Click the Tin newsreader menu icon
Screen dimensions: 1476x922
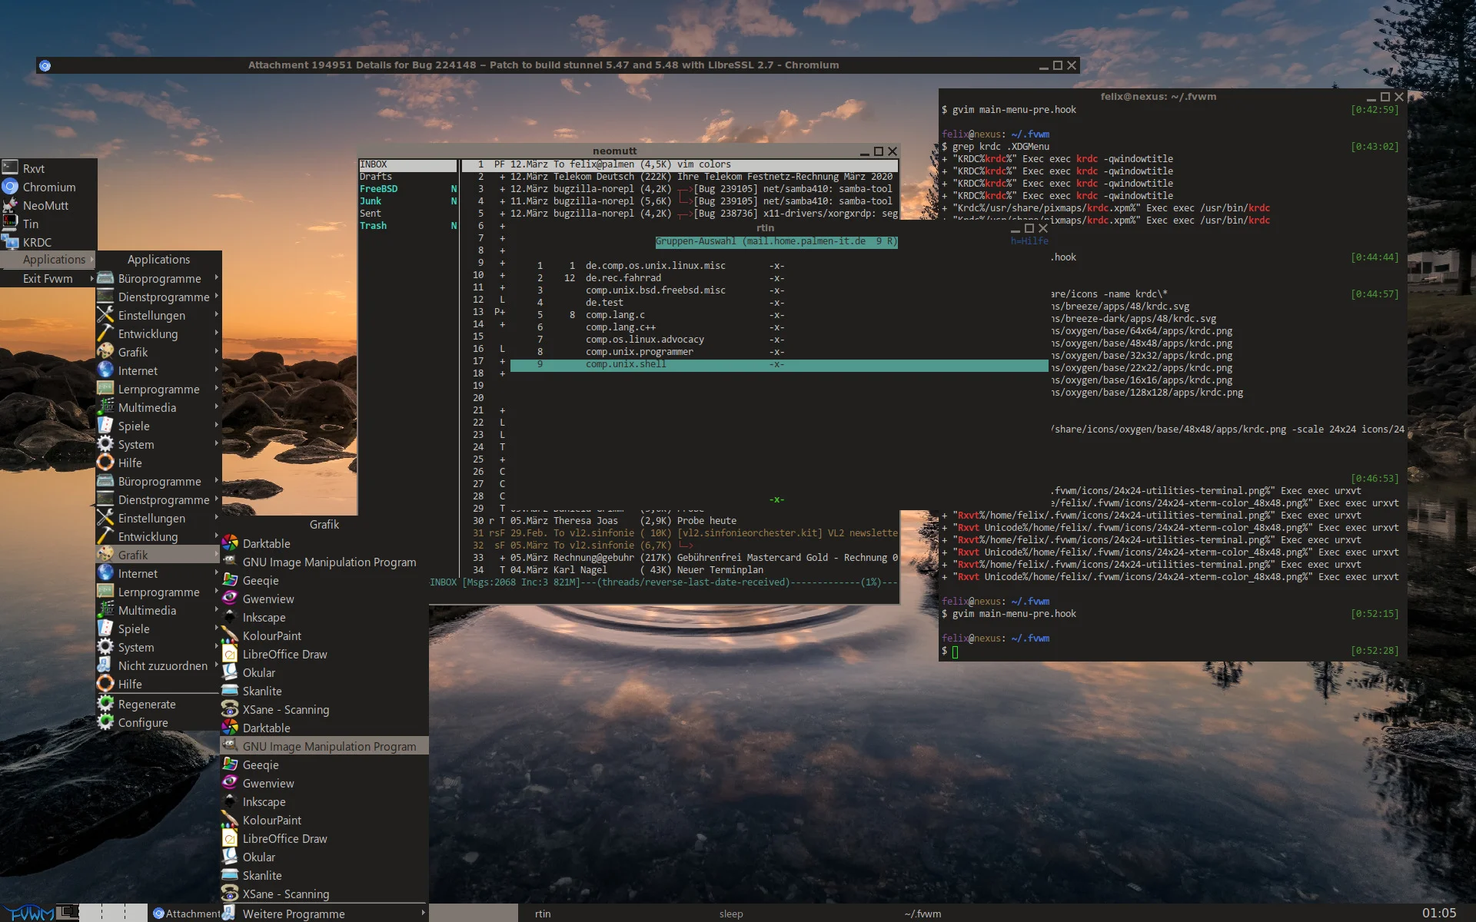(x=10, y=224)
